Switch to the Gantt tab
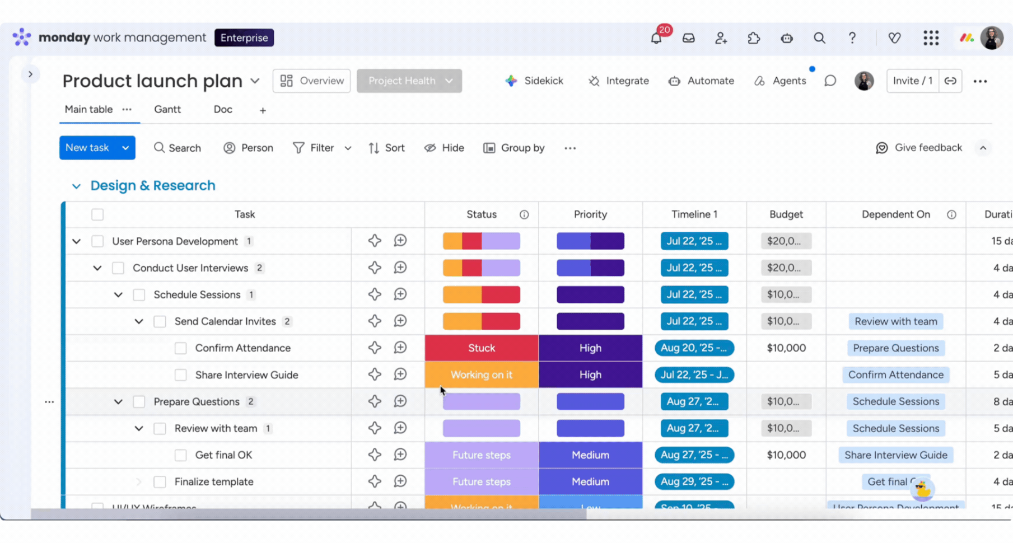This screenshot has width=1013, height=543. coord(167,109)
